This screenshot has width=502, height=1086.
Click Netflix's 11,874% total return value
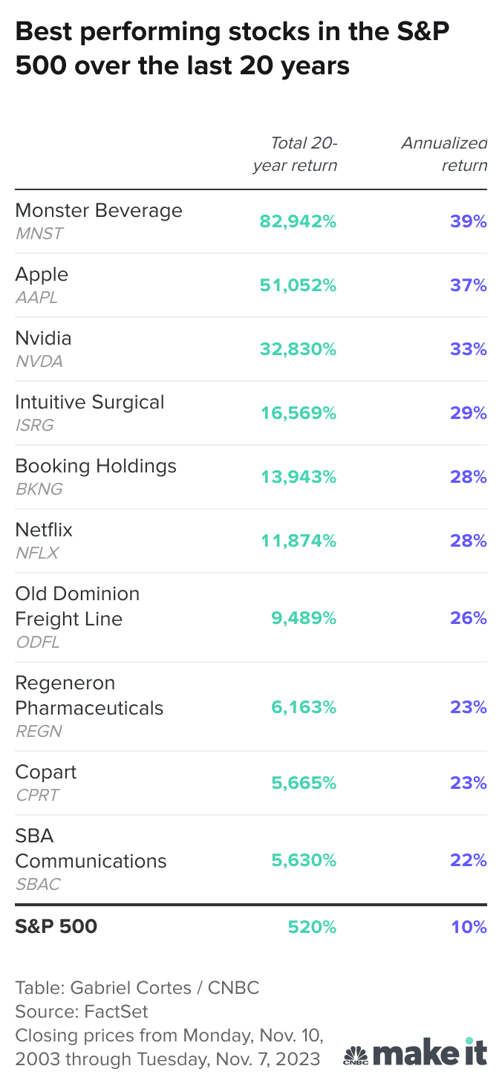point(298,541)
